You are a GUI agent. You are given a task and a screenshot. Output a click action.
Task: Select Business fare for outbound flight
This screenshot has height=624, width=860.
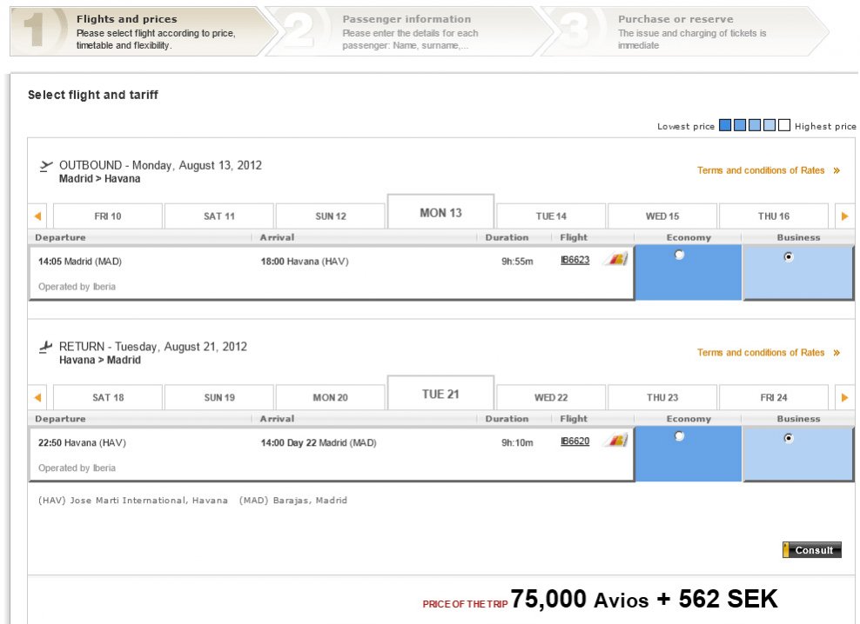pyautogui.click(x=789, y=257)
